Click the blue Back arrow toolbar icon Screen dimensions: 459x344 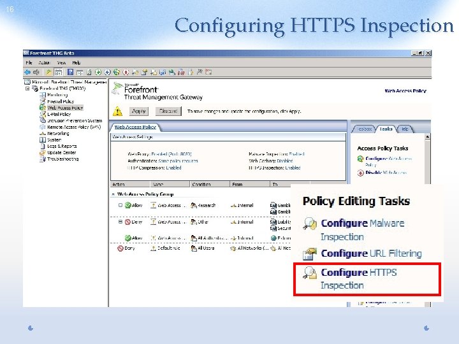(27, 72)
